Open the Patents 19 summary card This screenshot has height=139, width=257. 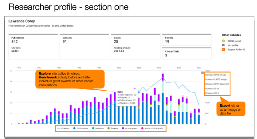(187, 40)
